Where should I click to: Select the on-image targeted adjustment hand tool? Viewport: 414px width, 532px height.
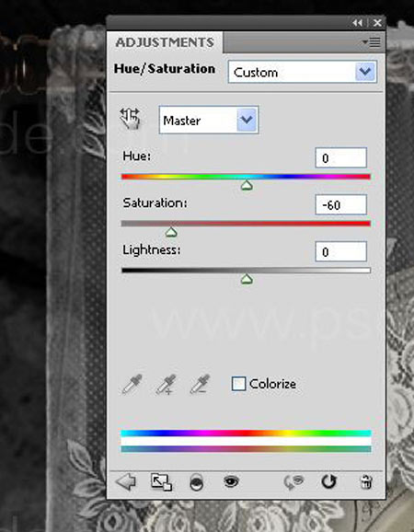click(x=131, y=119)
